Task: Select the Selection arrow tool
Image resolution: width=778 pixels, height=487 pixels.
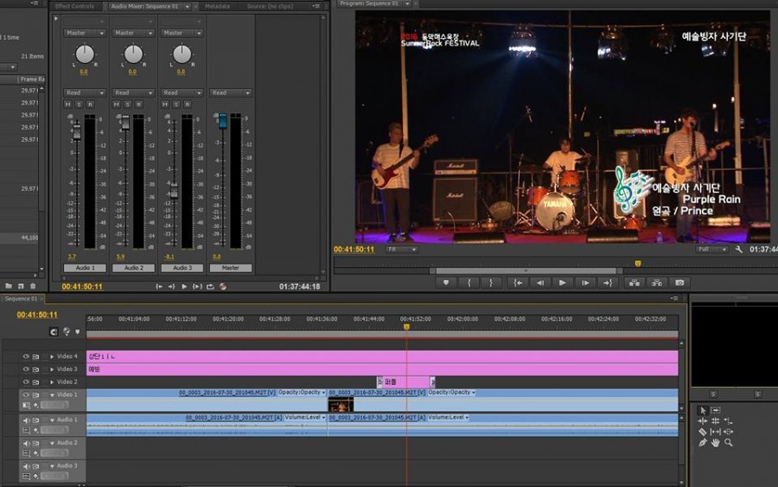Action: point(702,410)
